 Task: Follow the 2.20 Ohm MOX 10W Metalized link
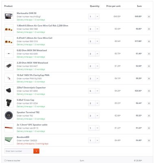33,63
